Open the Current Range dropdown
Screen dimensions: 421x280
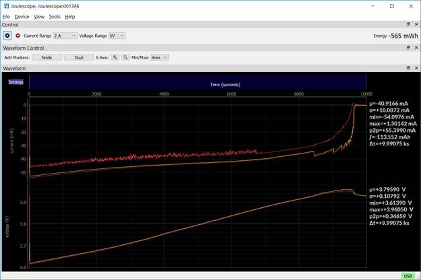(65, 36)
